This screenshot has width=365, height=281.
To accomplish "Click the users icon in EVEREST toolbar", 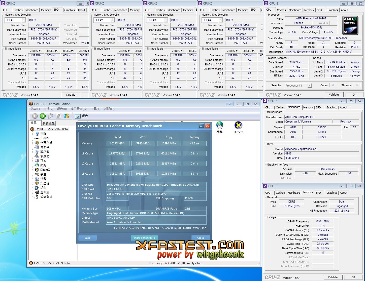I will coord(67,116).
